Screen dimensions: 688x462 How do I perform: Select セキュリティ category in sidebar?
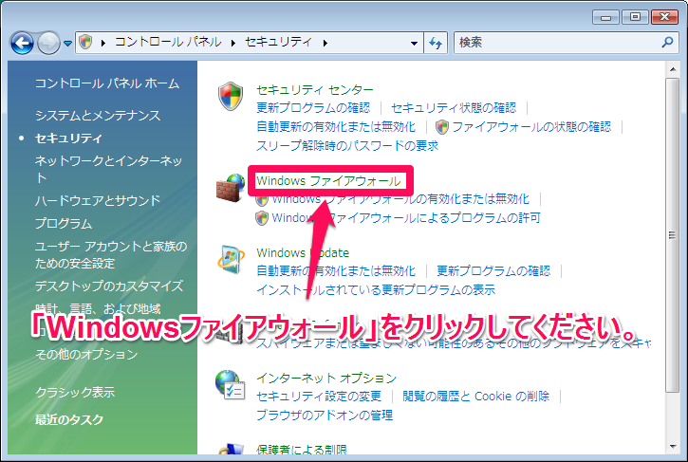(68, 139)
